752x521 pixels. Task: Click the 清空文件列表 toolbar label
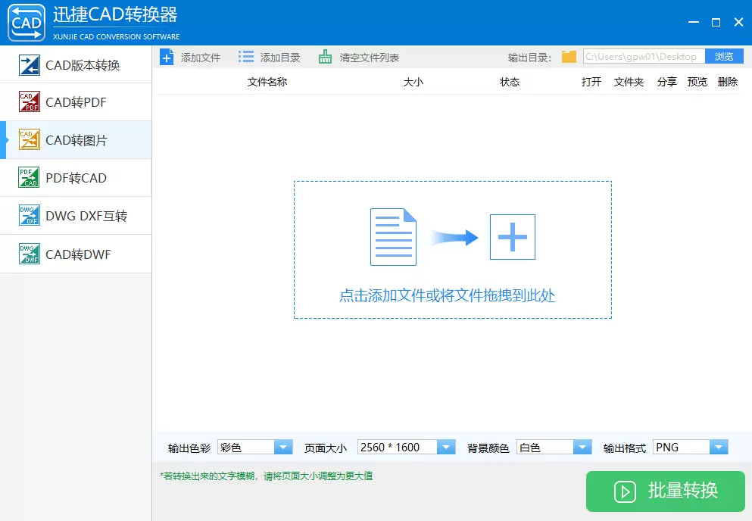370,58
